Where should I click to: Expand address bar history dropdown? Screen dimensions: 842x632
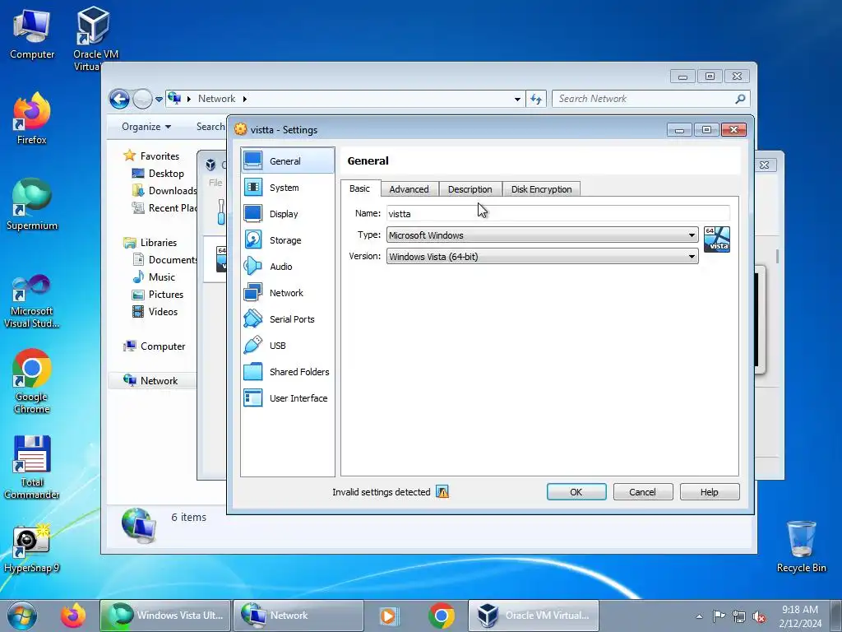[x=517, y=99]
